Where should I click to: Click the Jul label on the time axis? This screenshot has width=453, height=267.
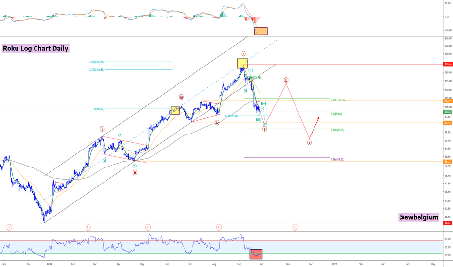click(190, 264)
